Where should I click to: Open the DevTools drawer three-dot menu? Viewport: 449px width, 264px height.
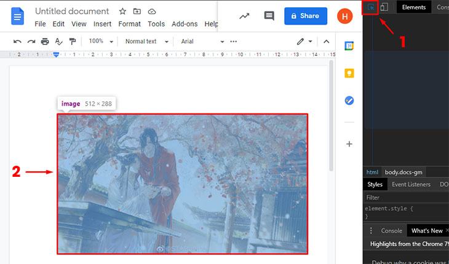pyautogui.click(x=371, y=231)
